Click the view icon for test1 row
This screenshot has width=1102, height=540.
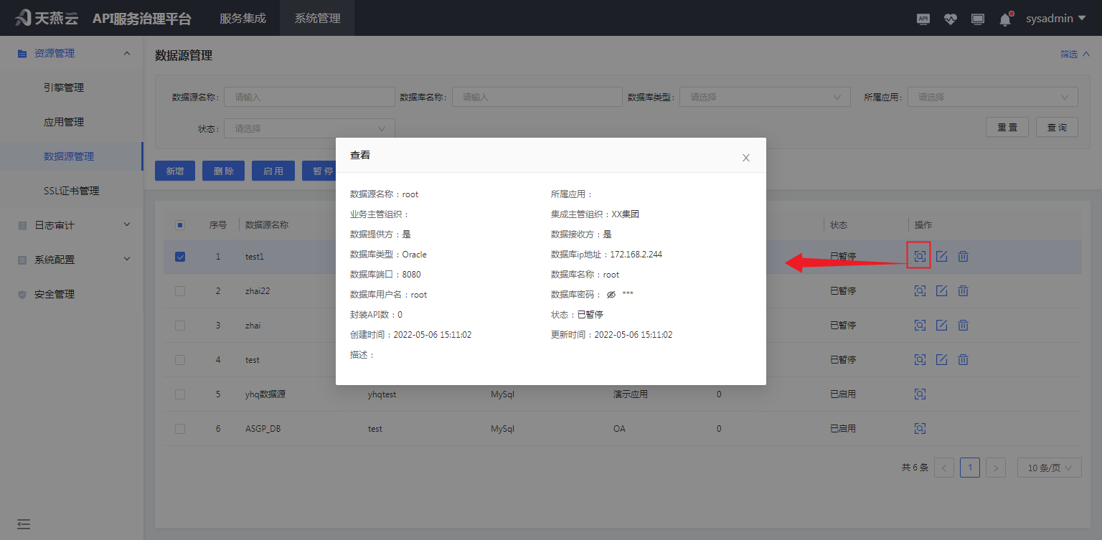[920, 256]
